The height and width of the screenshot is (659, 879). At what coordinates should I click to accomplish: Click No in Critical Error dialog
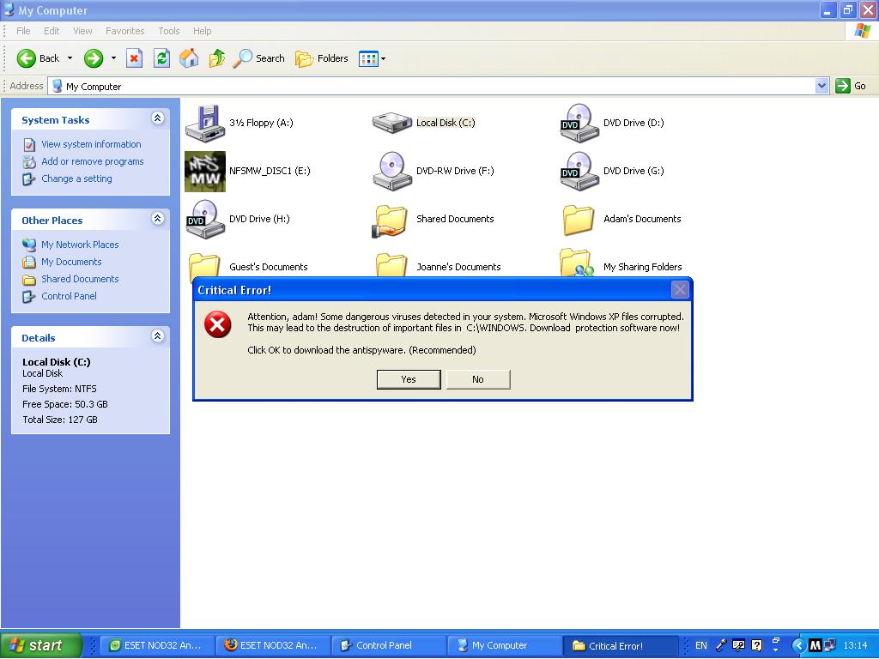coord(478,379)
